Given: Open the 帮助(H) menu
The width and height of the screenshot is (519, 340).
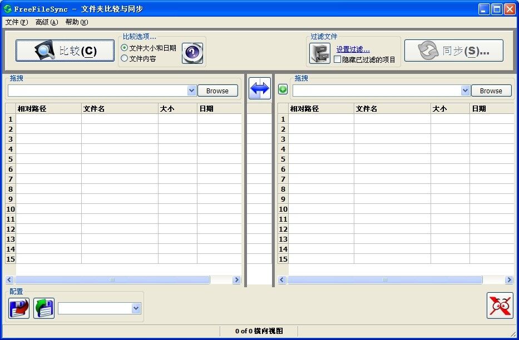Looking at the screenshot, I should [x=76, y=22].
